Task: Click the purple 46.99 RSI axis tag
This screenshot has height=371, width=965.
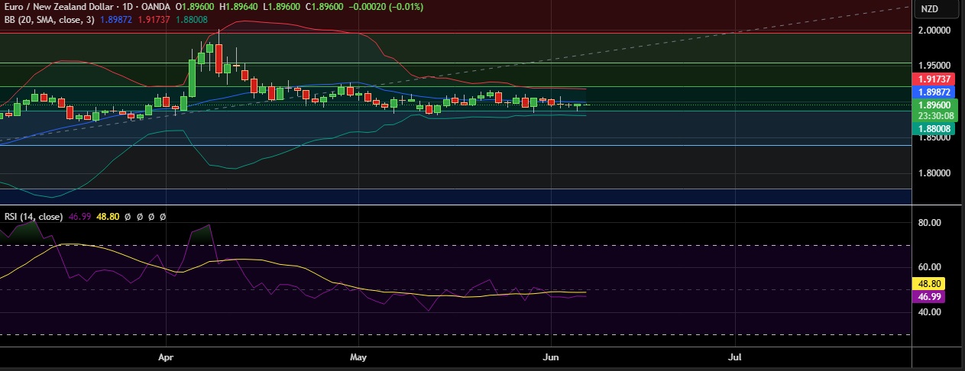Action: coord(929,295)
